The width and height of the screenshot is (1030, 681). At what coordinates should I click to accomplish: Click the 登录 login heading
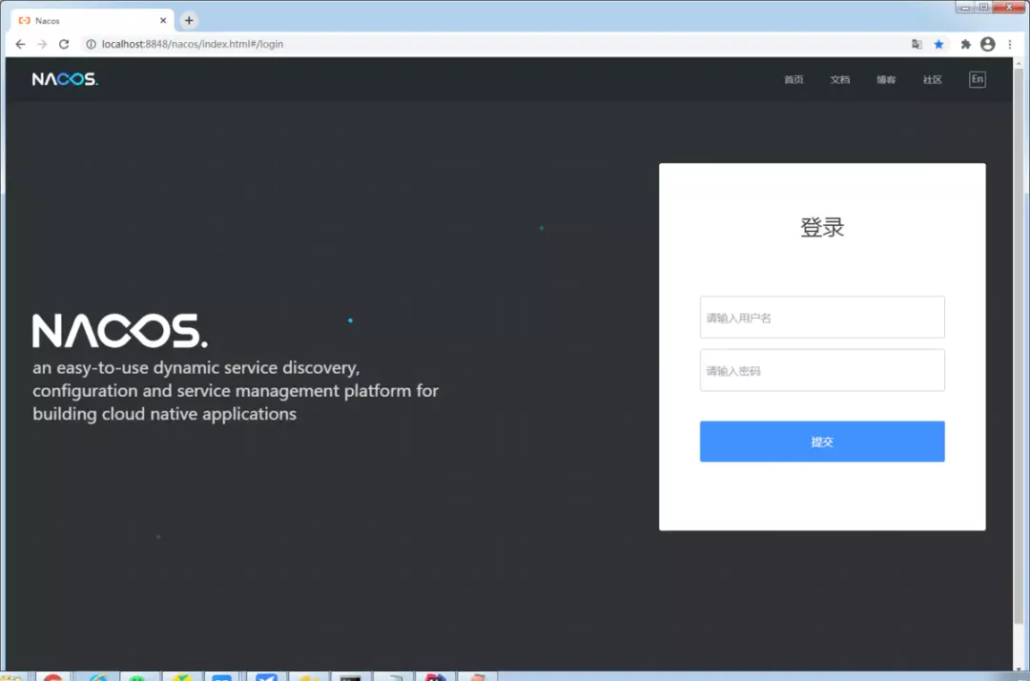click(x=822, y=227)
